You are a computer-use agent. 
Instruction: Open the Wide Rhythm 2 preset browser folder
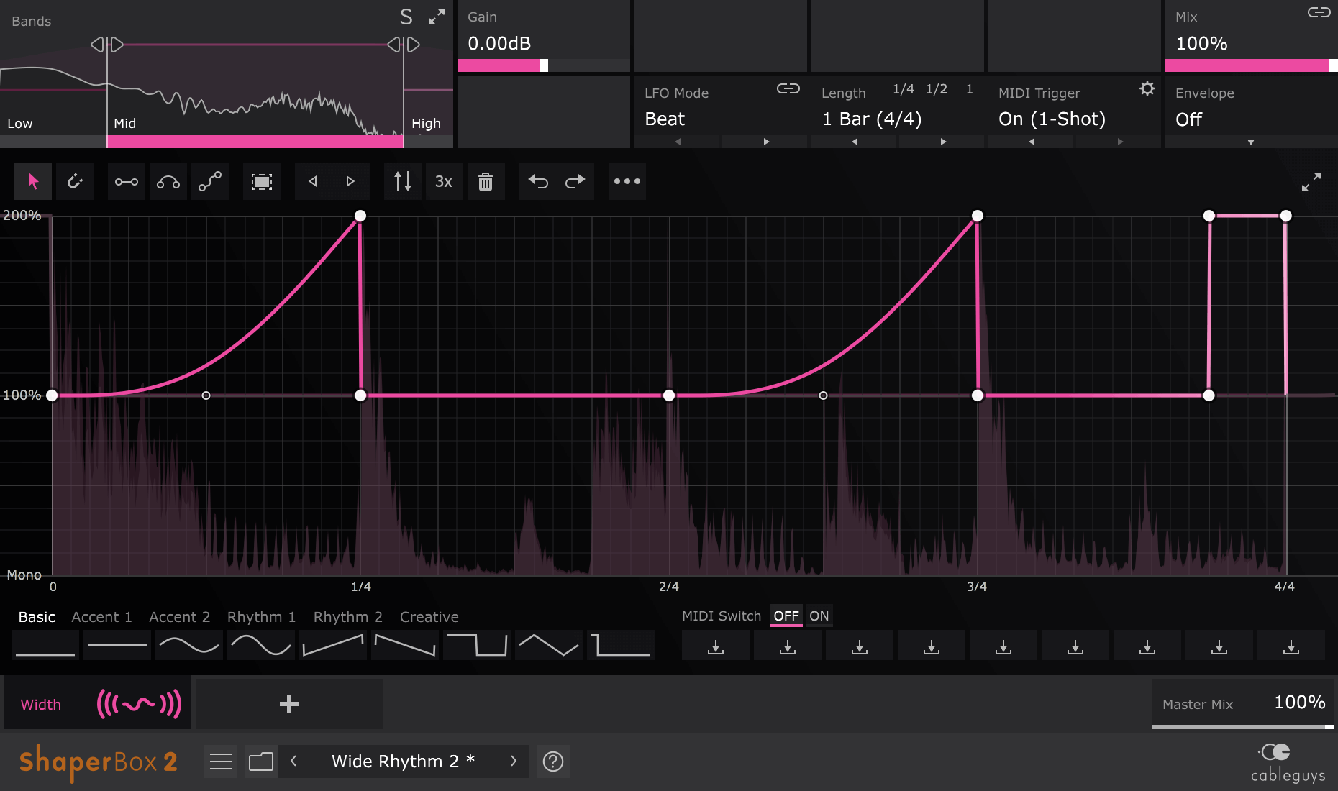click(x=260, y=761)
